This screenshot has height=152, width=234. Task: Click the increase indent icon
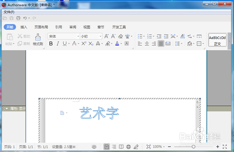[166, 36]
